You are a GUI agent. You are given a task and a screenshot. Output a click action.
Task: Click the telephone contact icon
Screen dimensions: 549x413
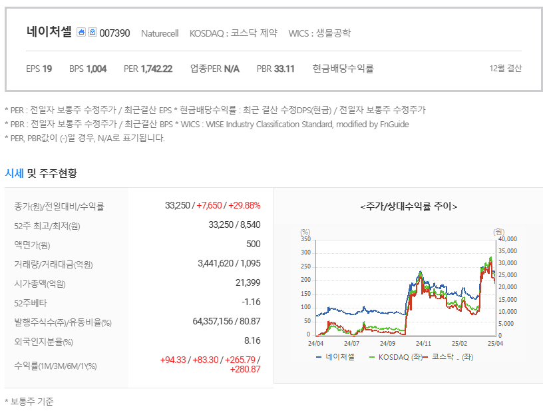pyautogui.click(x=92, y=32)
